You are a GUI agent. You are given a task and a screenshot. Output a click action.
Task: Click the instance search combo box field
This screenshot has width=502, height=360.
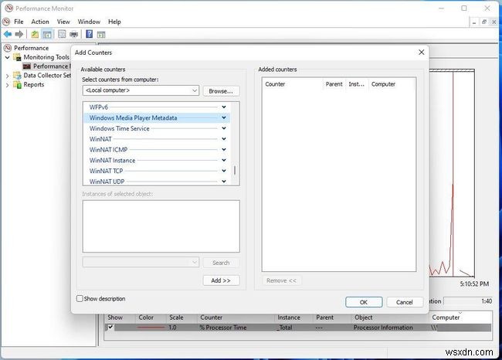[x=141, y=263]
